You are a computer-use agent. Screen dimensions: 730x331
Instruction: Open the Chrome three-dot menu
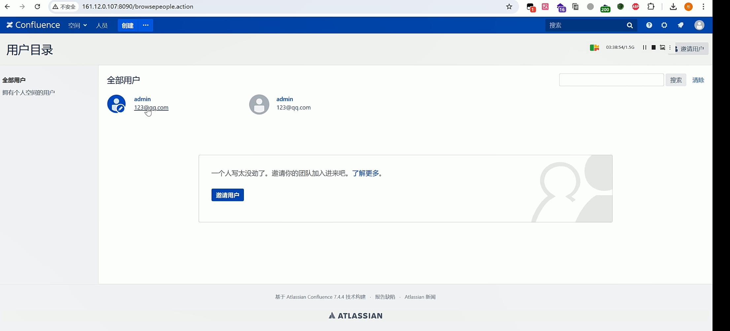(704, 7)
